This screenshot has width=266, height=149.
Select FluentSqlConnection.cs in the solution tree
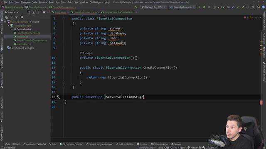27,33
